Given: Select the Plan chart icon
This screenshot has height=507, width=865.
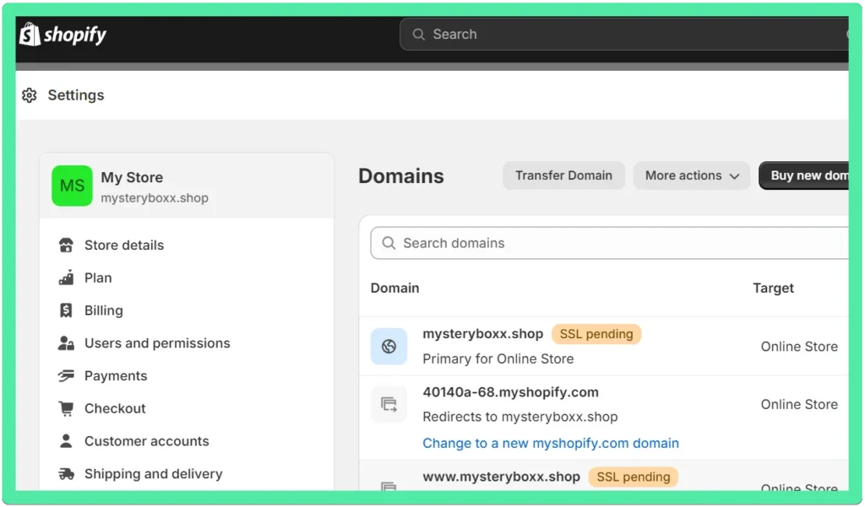Looking at the screenshot, I should coord(66,278).
